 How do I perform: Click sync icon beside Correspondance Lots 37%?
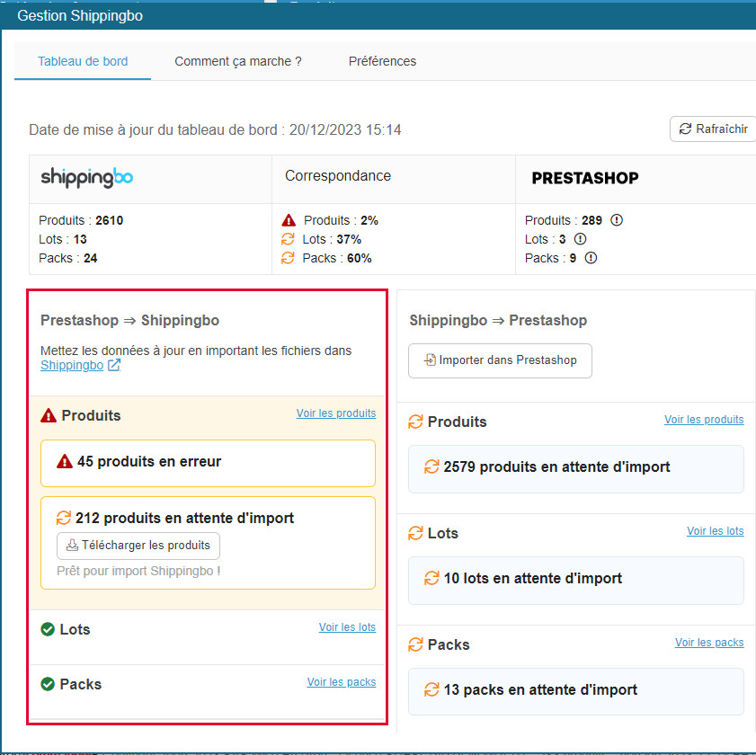click(288, 239)
